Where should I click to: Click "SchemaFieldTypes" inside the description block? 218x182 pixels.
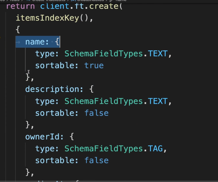point(104,101)
